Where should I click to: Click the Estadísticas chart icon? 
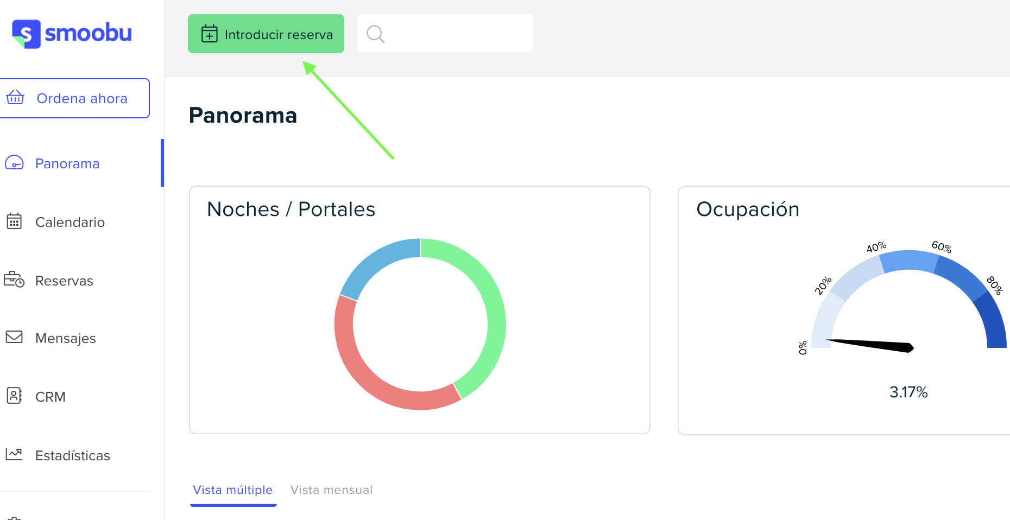[14, 454]
